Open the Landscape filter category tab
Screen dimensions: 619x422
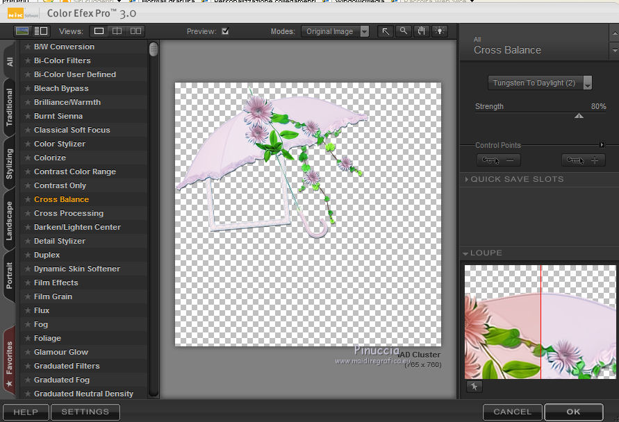pyautogui.click(x=9, y=221)
